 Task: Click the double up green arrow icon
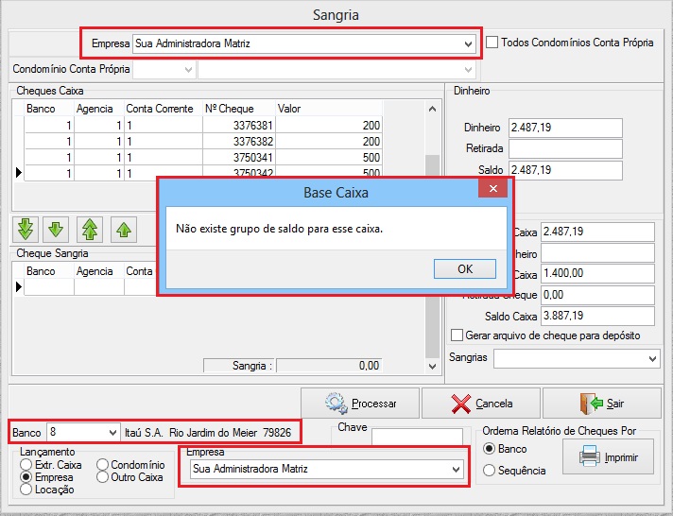pyautogui.click(x=90, y=229)
